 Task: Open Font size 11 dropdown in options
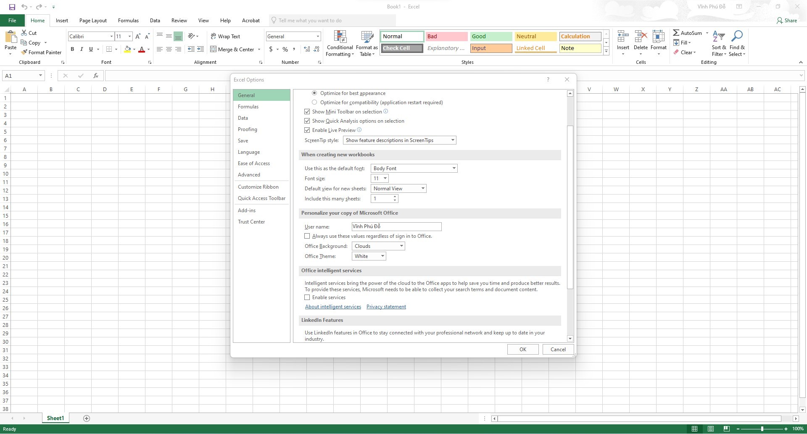click(380, 179)
